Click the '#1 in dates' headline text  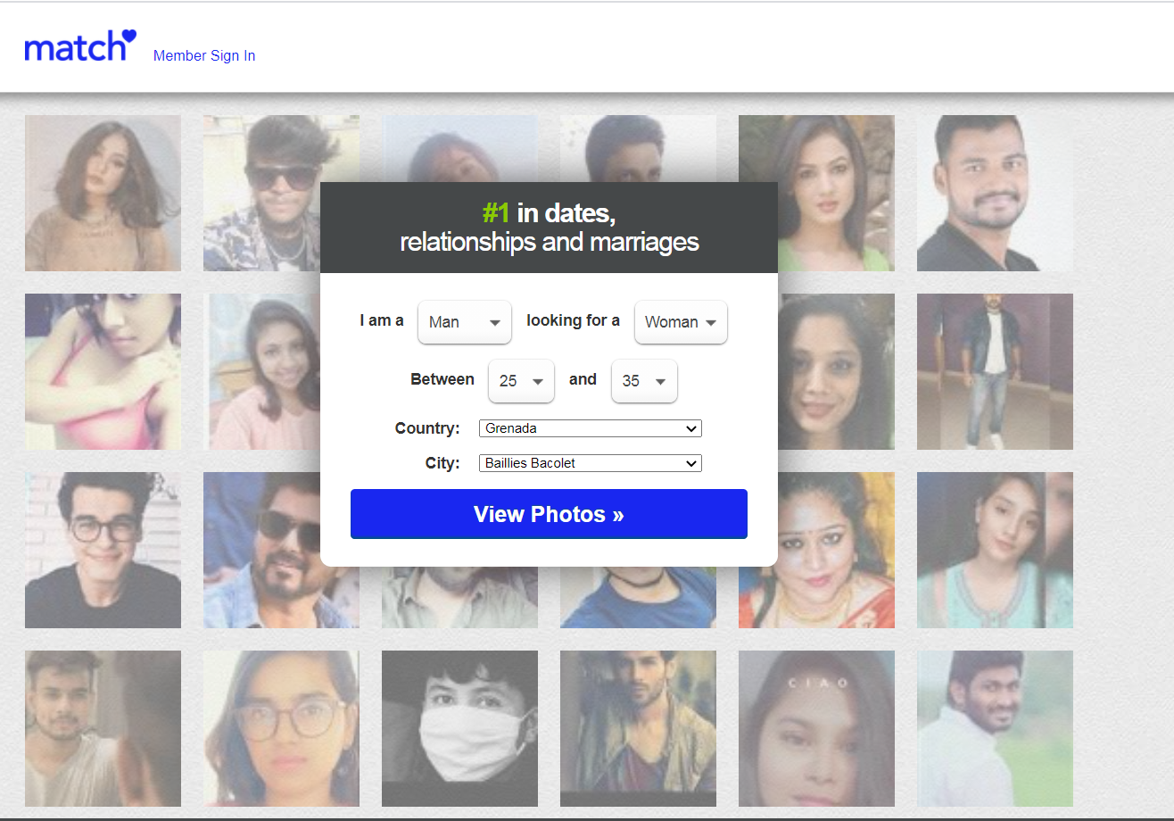click(549, 213)
